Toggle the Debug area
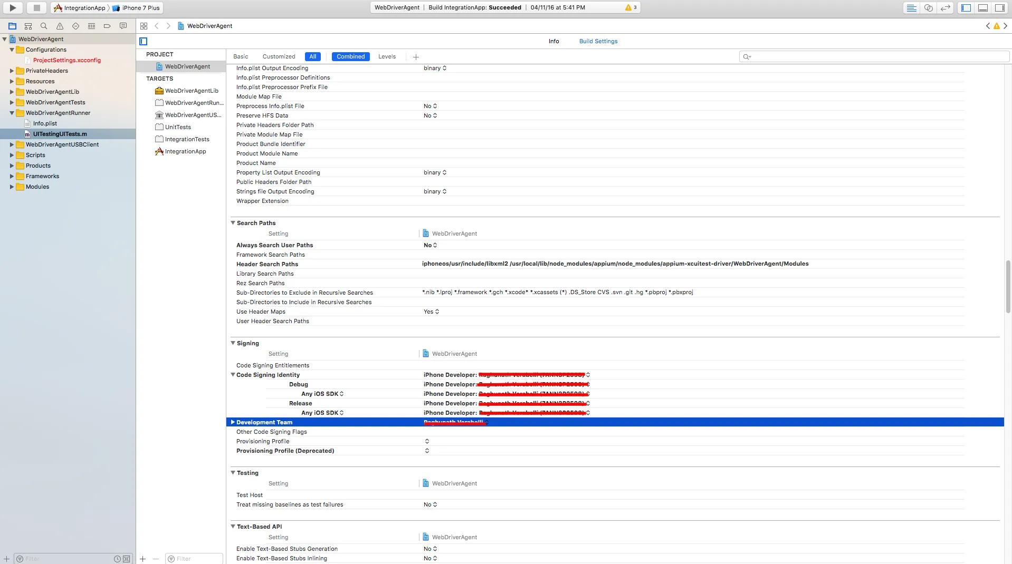Screen dimensions: 1012x564 point(983,8)
